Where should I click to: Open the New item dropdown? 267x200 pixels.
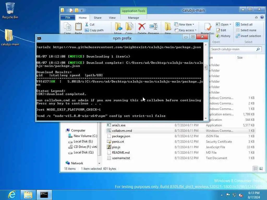click(x=184, y=24)
